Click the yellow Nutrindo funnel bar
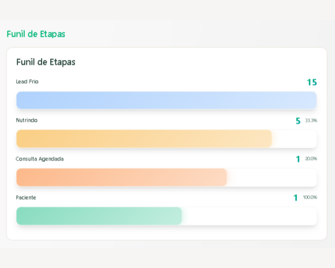 [x=144, y=139]
